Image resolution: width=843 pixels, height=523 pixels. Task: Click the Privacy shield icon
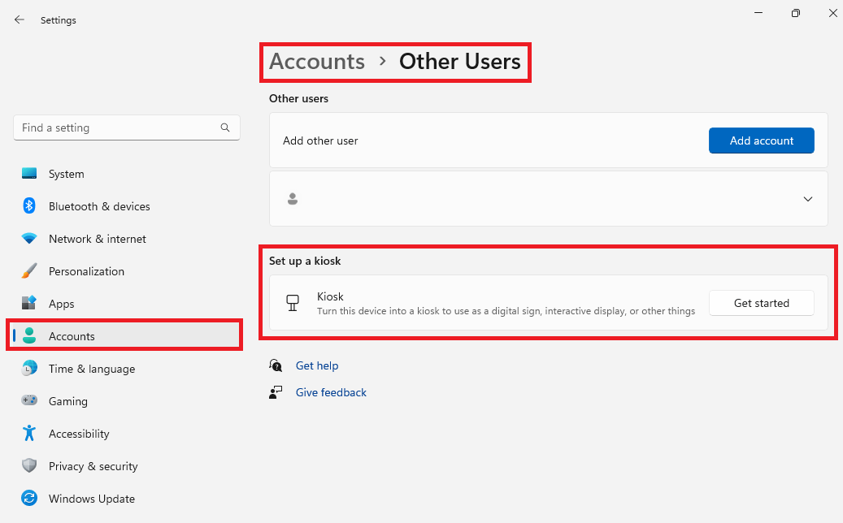tap(29, 465)
